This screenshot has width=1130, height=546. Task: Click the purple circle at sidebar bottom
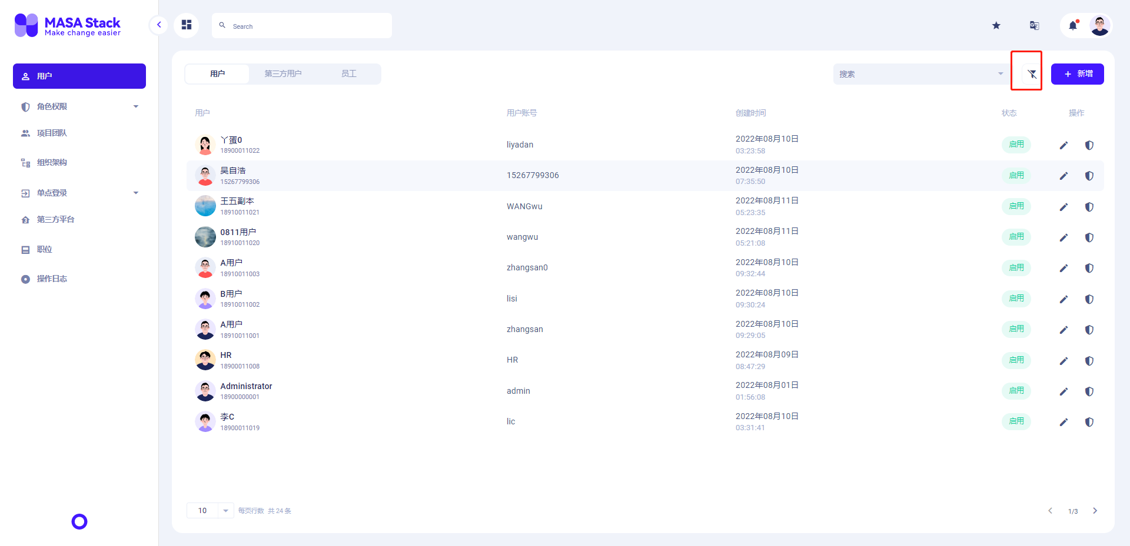pyautogui.click(x=79, y=521)
